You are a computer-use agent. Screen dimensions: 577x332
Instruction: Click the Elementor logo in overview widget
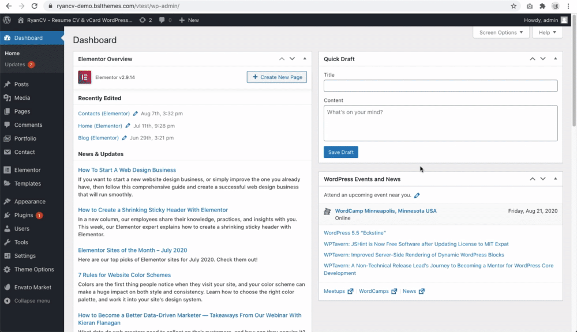(x=85, y=77)
